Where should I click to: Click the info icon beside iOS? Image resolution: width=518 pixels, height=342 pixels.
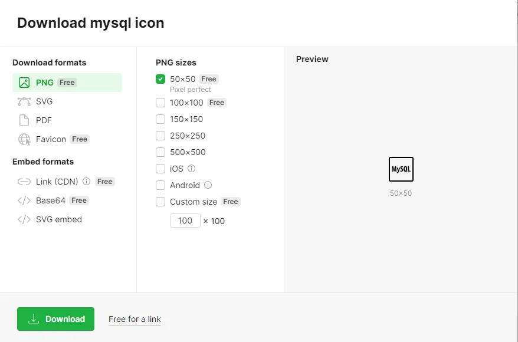coord(192,169)
